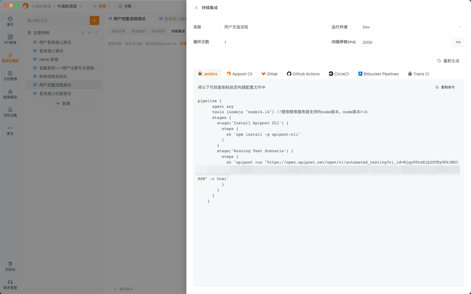Image resolution: width=471 pixels, height=294 pixels.
Task: Open 数据模型 in the left sidebar
Action: 10,94
